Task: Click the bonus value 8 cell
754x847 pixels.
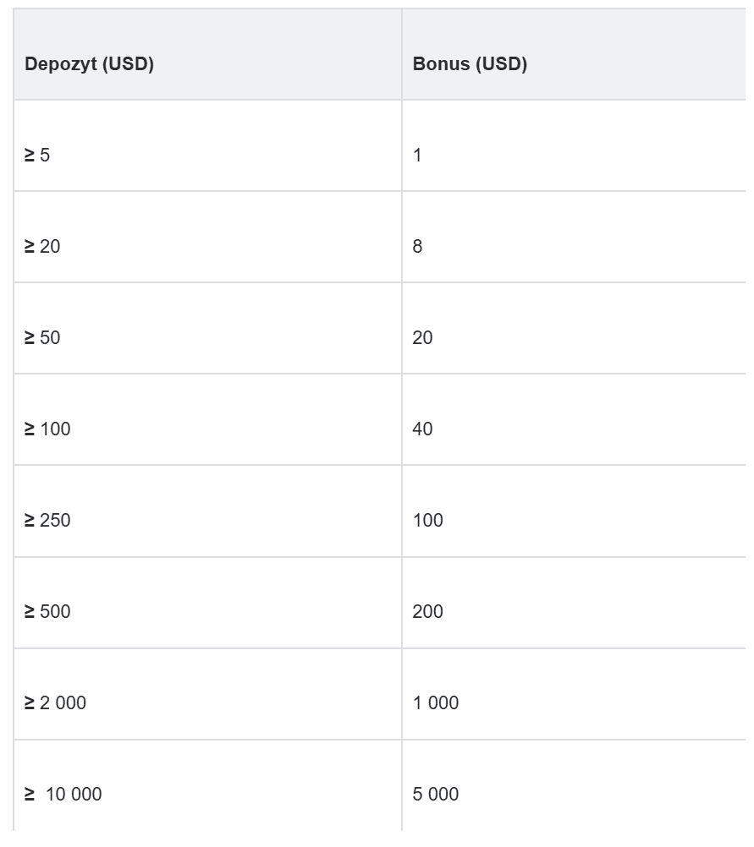Action: 417,247
